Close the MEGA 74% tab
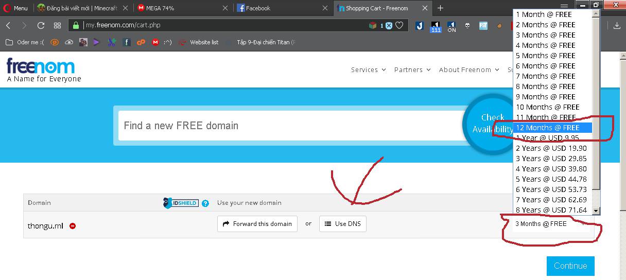This screenshot has height=280, width=626. point(225,8)
